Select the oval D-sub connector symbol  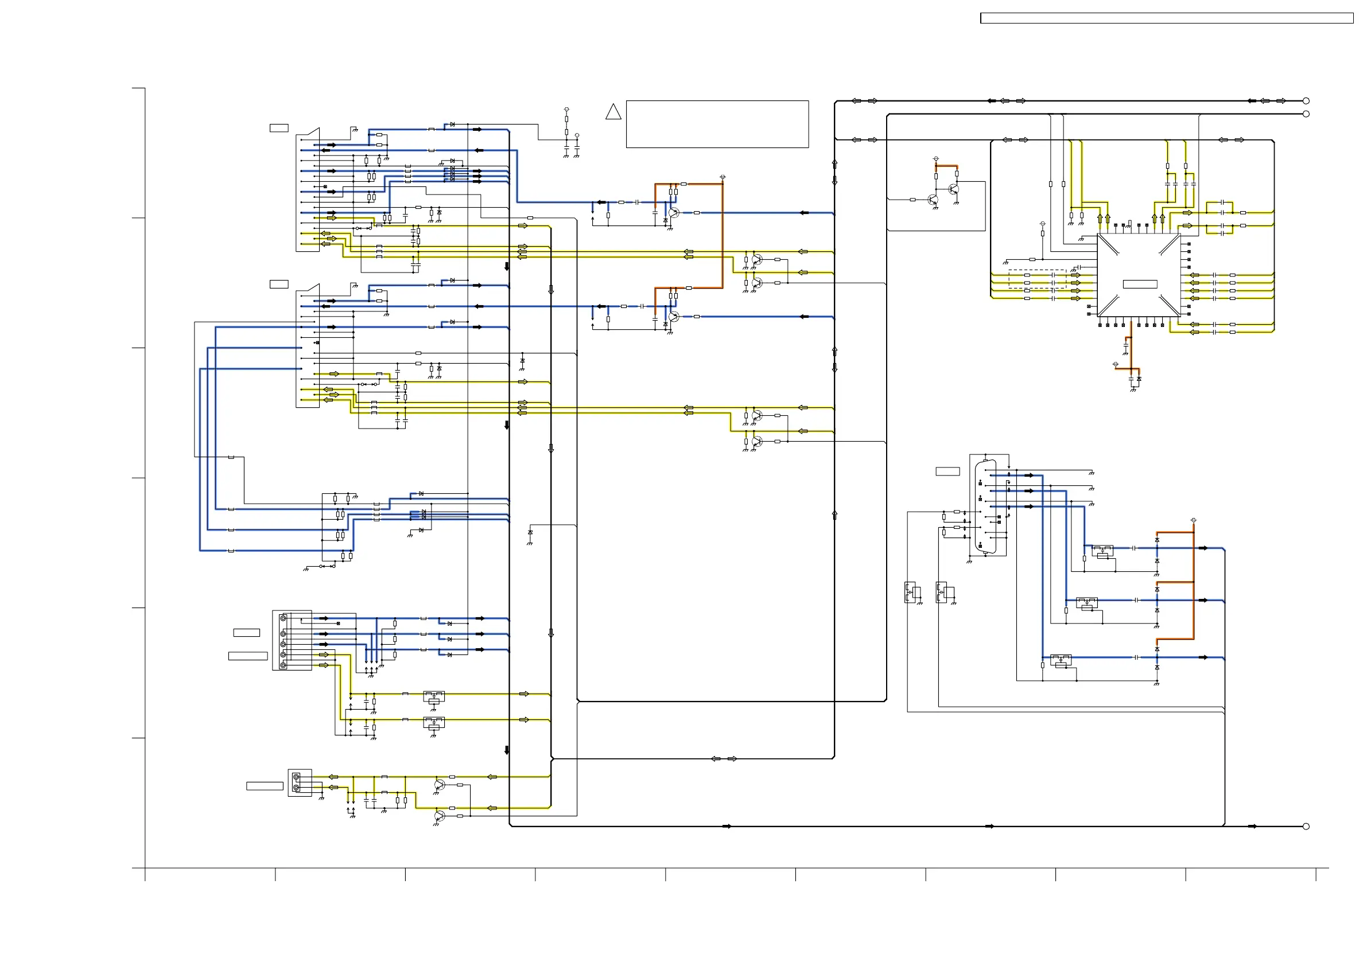click(985, 507)
